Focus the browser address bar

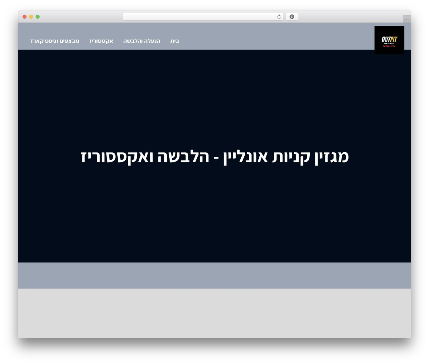203,17
